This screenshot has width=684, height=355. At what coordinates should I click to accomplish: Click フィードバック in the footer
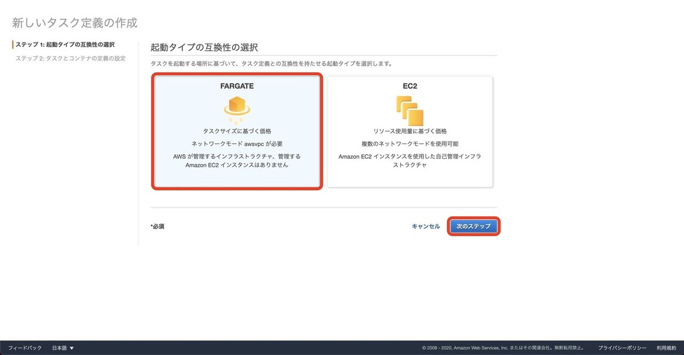25,347
